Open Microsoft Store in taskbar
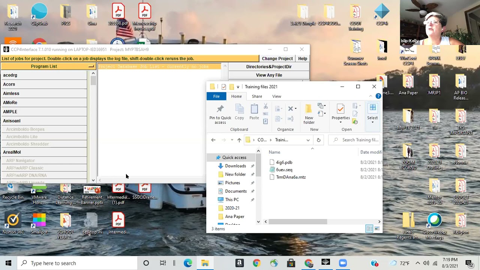The height and width of the screenshot is (270, 480). 291,263
